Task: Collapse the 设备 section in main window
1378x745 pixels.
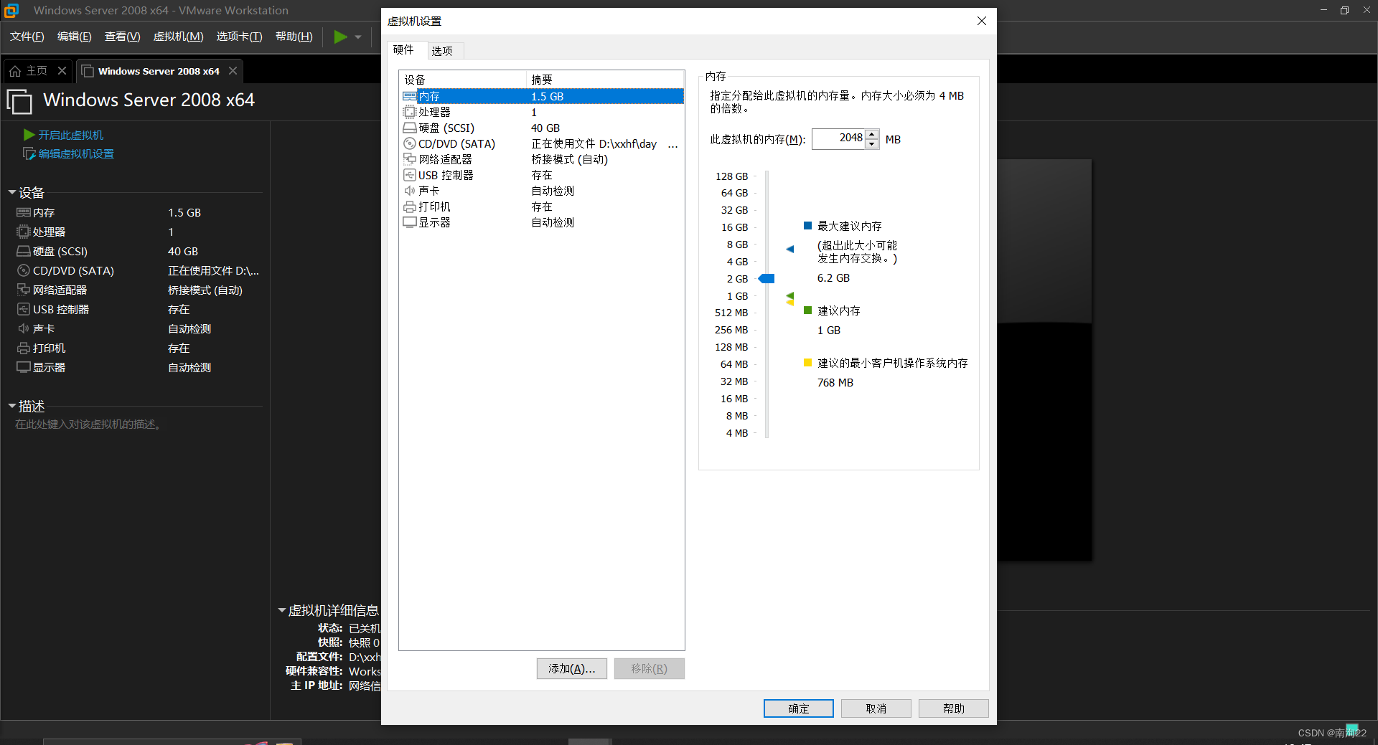Action: point(12,192)
